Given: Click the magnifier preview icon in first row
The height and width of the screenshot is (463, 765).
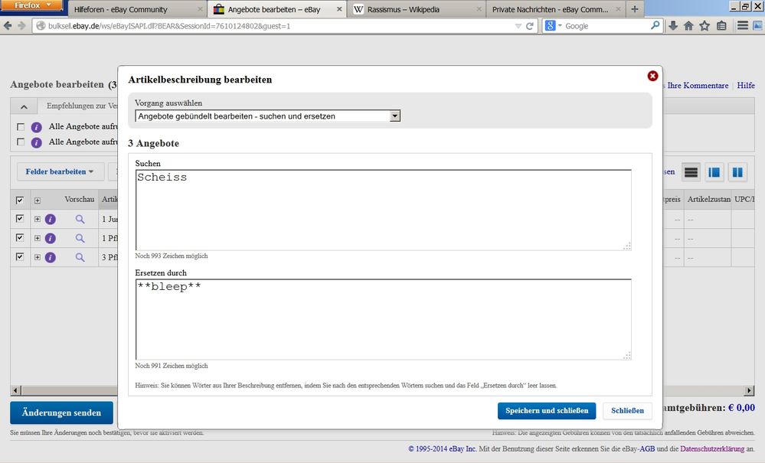Looking at the screenshot, I should (x=80, y=219).
